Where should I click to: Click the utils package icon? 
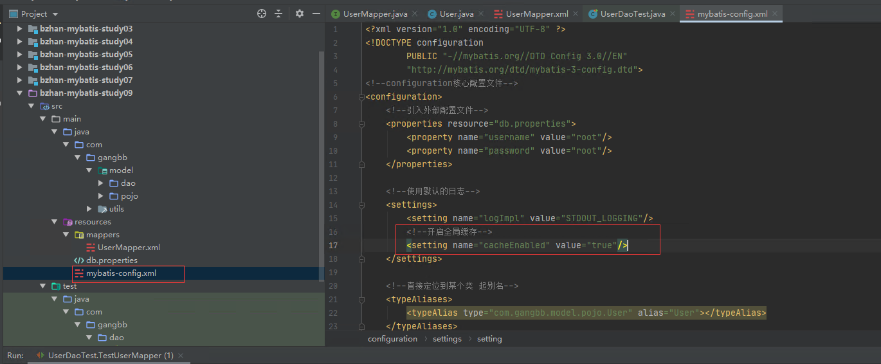pyautogui.click(x=102, y=209)
